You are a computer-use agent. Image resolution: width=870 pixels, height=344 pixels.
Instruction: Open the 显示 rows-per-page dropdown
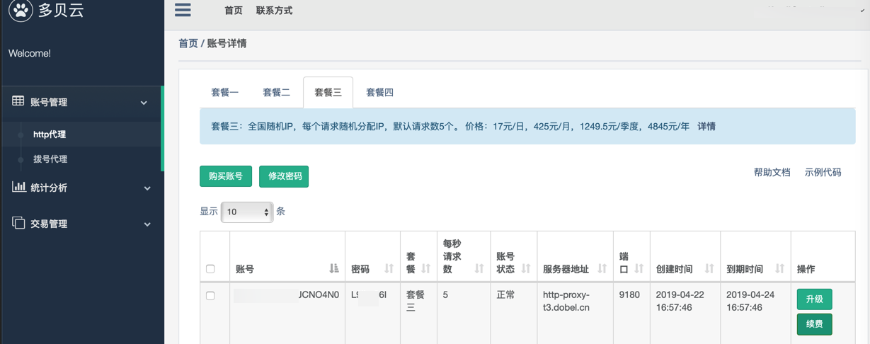[247, 212]
